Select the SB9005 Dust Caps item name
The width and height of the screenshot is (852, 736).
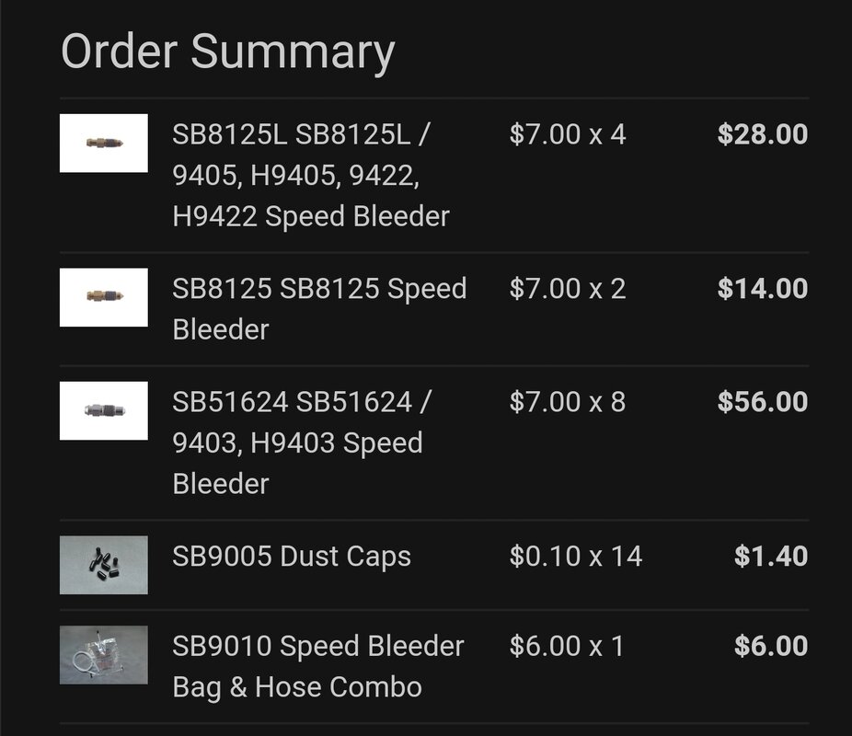click(x=292, y=557)
